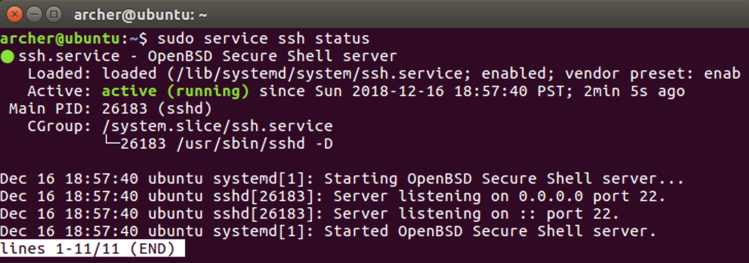Click the green active (running) text
Viewport: 749px width, 263px height.
(x=176, y=91)
